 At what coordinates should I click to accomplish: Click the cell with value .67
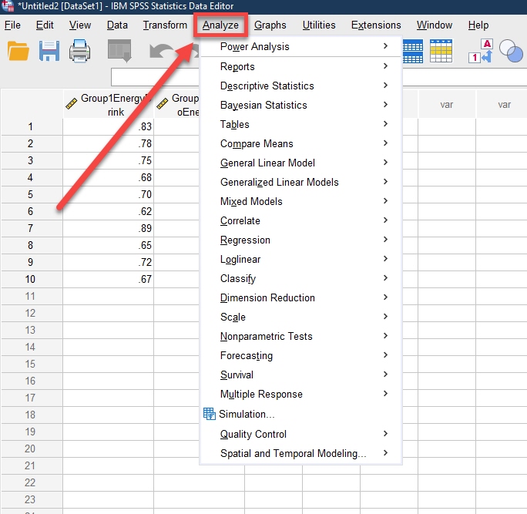pyautogui.click(x=108, y=279)
